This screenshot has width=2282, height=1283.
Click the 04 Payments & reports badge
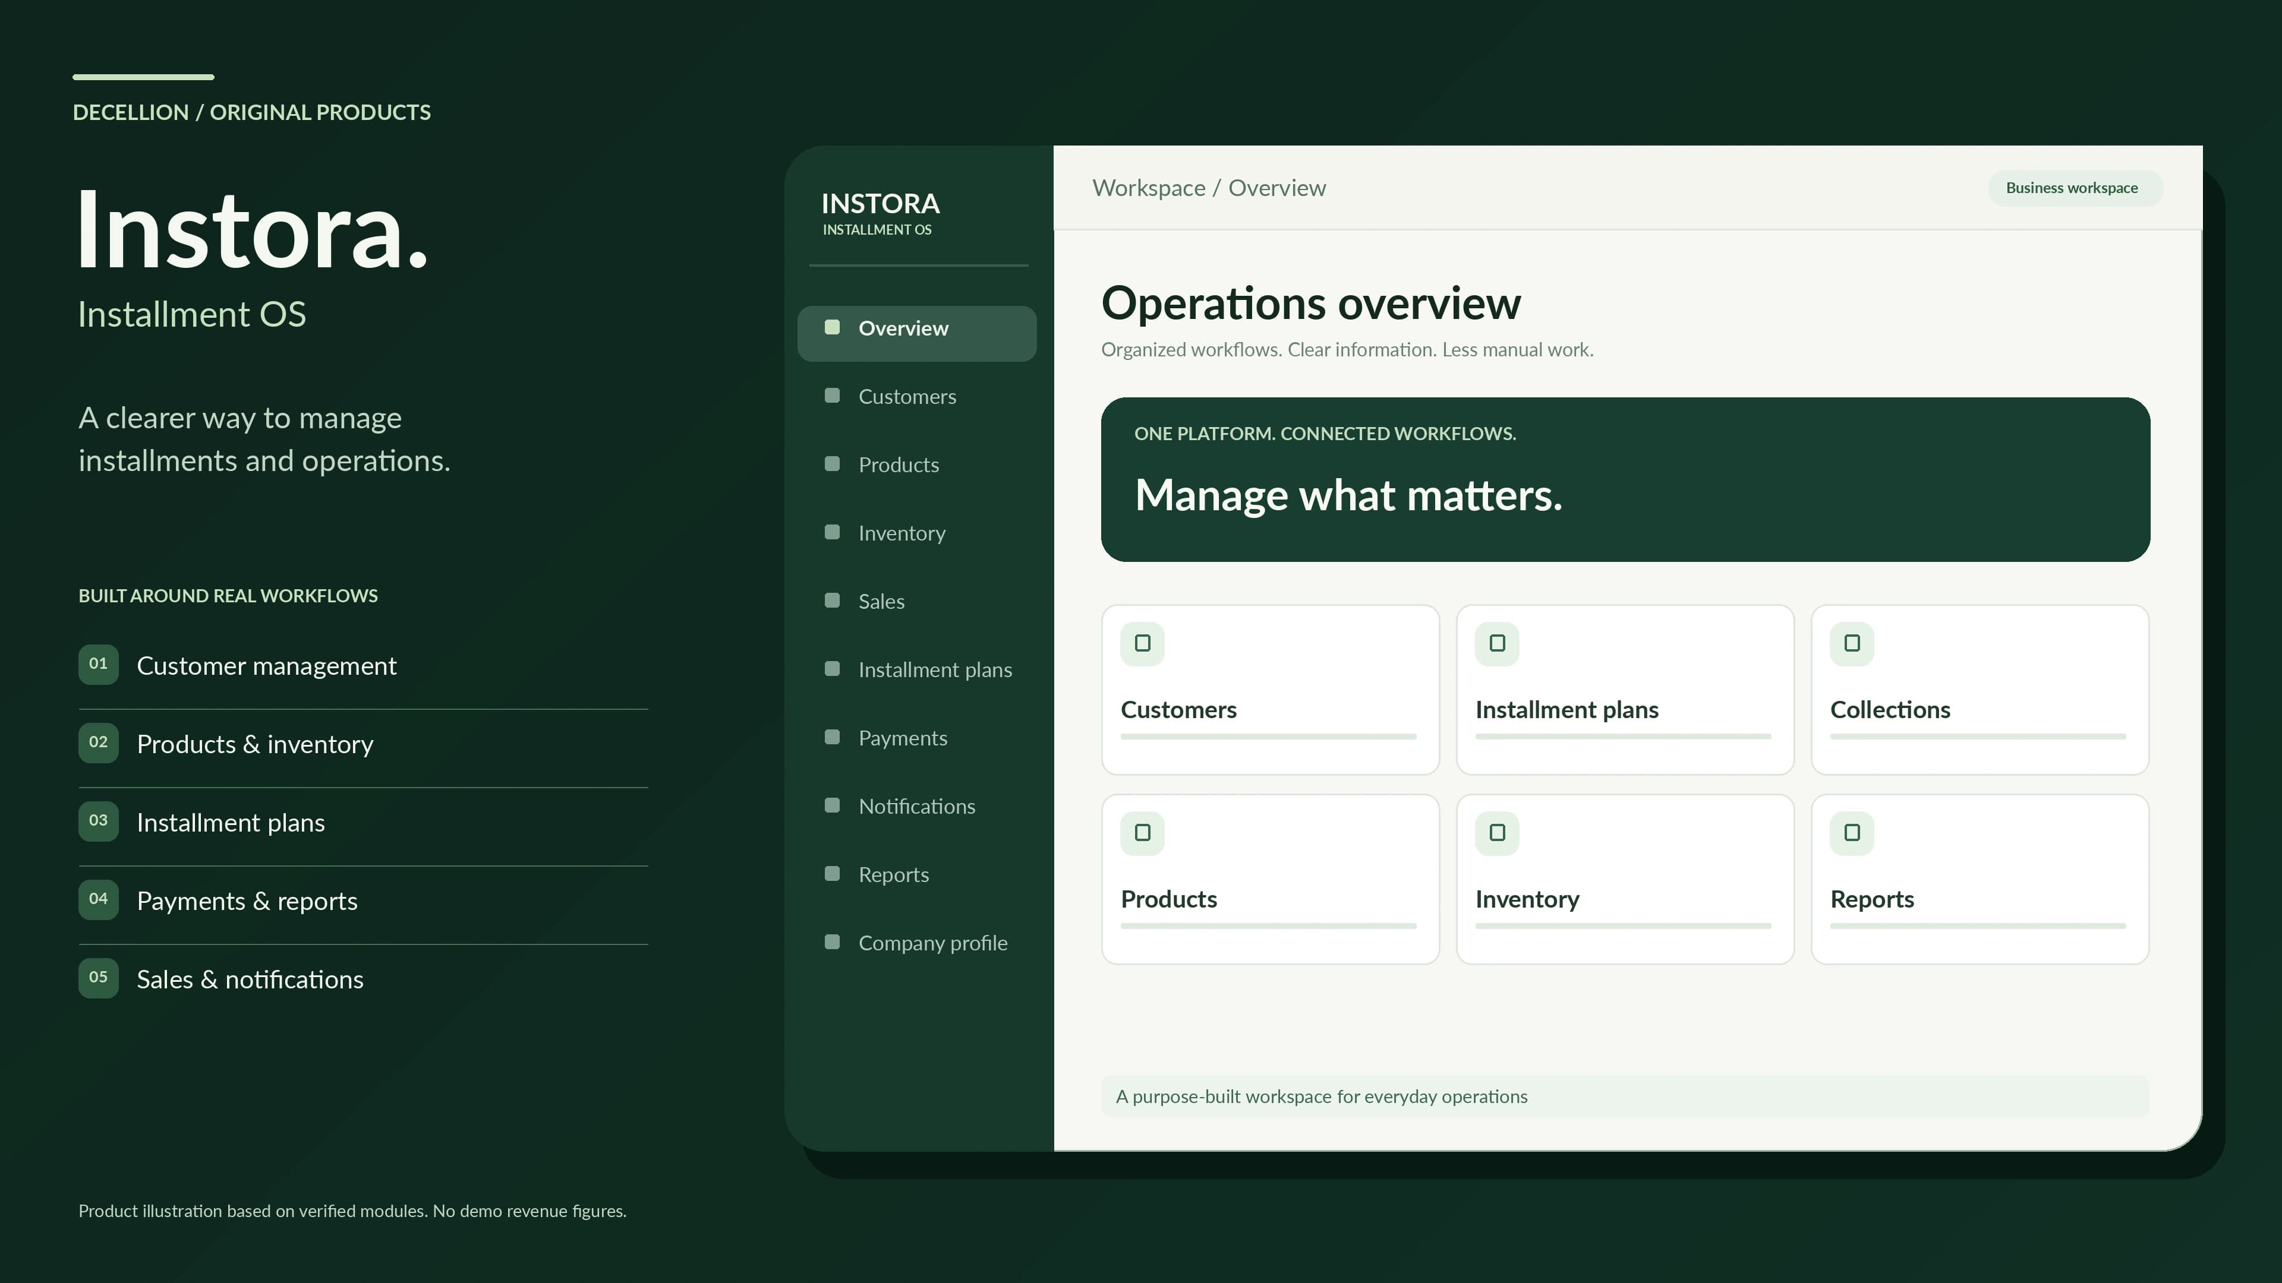pyautogui.click(x=98, y=900)
